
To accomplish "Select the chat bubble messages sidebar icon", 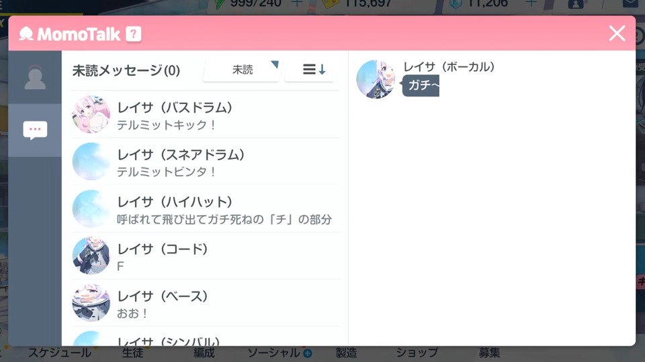I will [x=35, y=130].
